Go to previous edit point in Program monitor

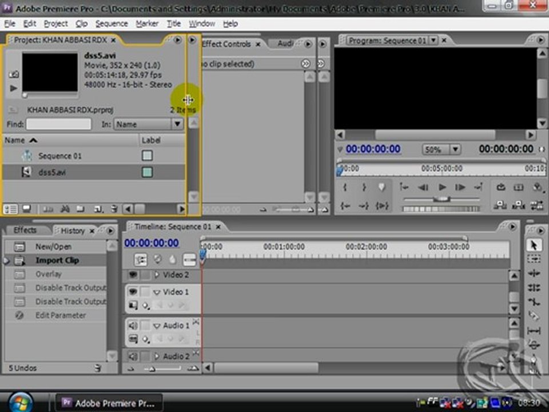(404, 188)
